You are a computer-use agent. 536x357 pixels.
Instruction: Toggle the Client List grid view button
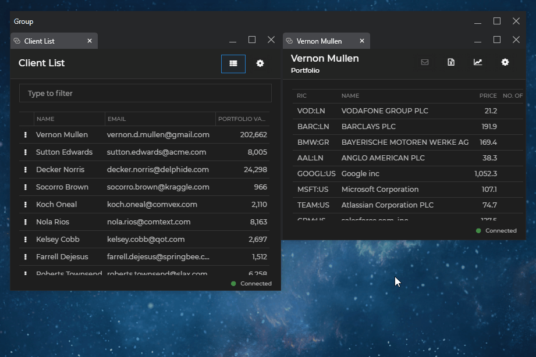coord(233,63)
